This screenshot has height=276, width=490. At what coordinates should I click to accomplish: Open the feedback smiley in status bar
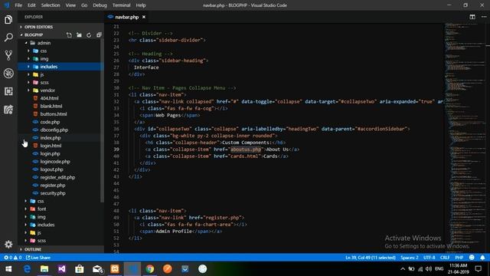point(472,258)
